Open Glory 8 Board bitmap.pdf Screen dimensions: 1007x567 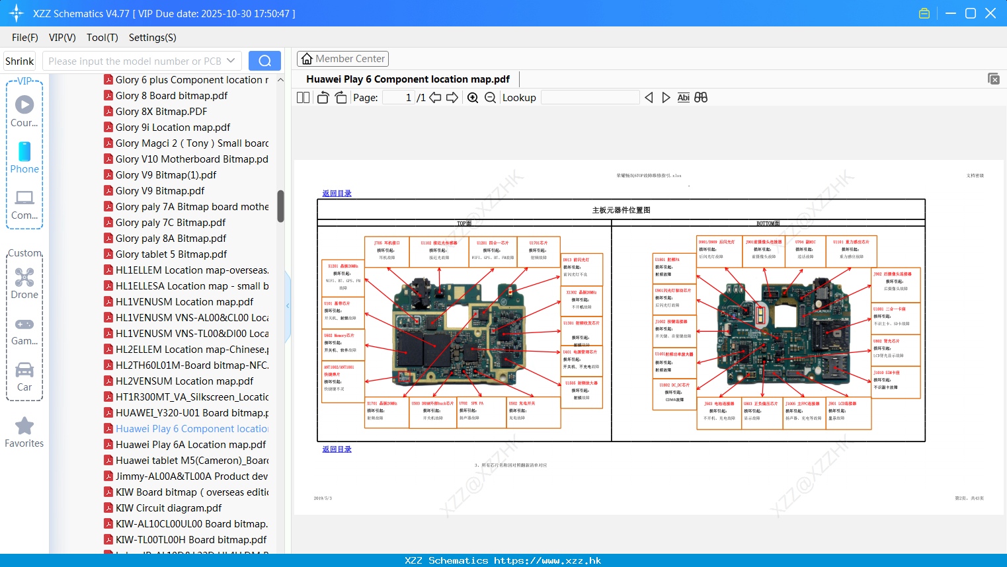(171, 96)
